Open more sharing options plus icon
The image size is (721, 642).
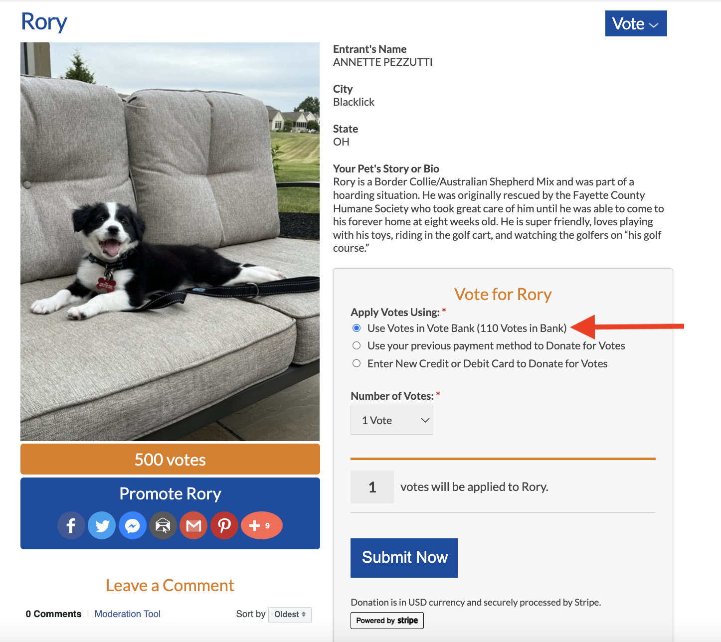261,525
